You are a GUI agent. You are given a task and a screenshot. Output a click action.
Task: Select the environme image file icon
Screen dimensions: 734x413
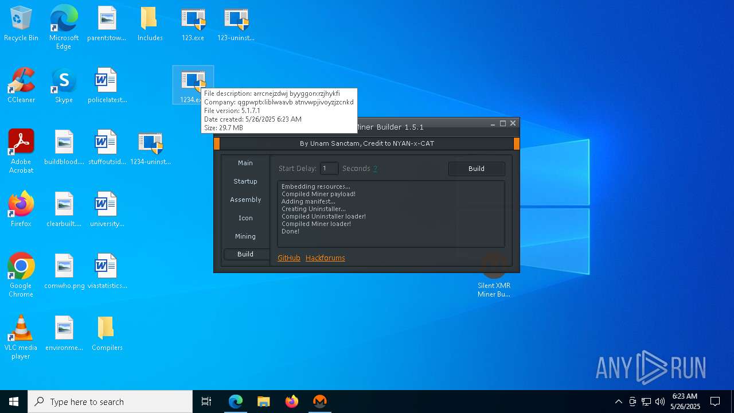tap(64, 334)
